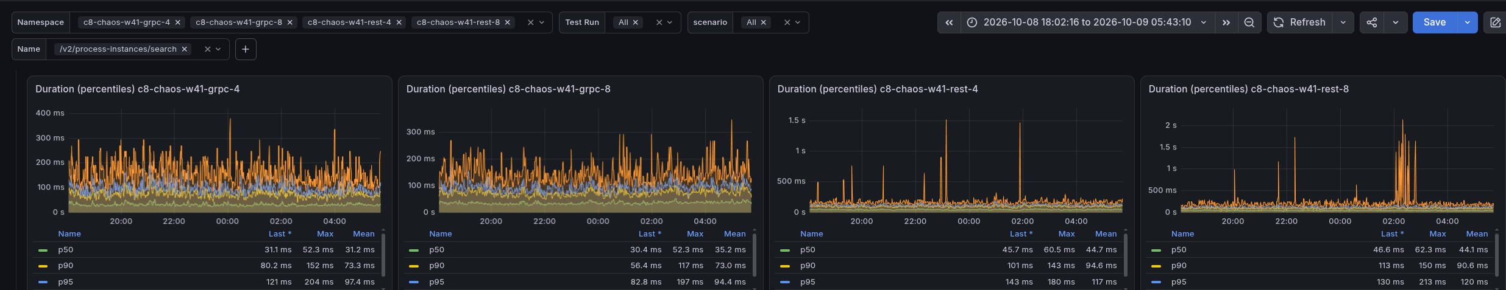The image size is (1506, 290).
Task: Remove the All value from Test Run
Action: click(636, 22)
